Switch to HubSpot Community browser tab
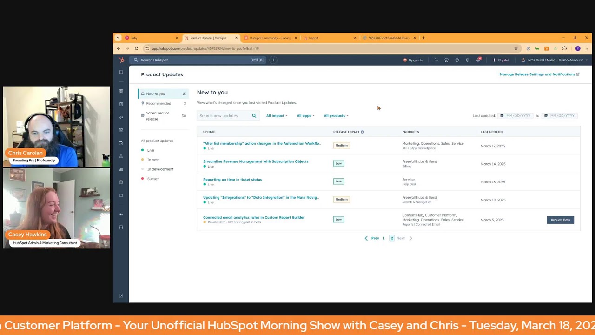The height and width of the screenshot is (335, 595). pos(271,38)
